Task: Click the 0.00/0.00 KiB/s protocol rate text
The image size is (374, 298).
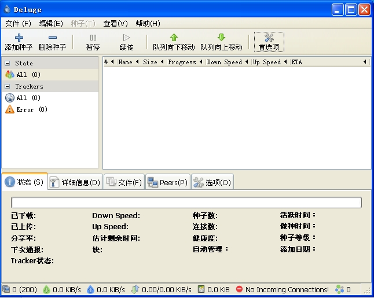Action: 167,289
